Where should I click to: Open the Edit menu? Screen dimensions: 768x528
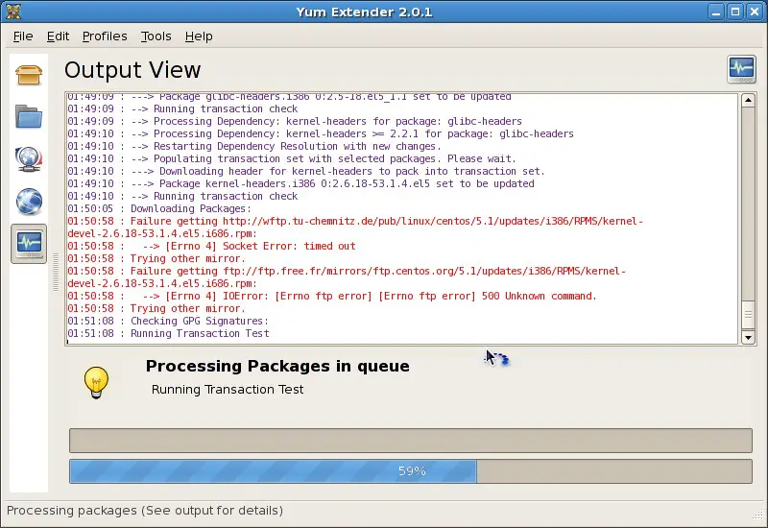click(58, 36)
